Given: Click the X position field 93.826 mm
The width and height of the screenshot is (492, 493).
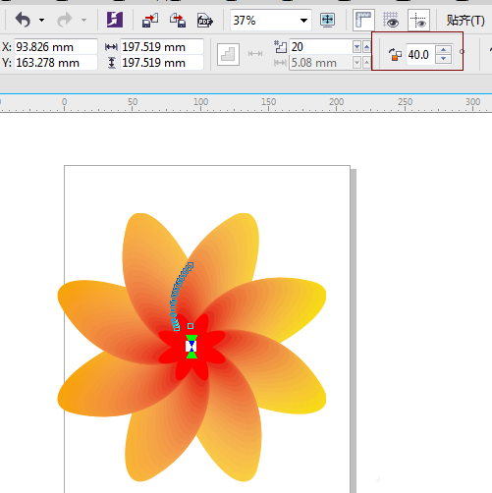Looking at the screenshot, I should pos(56,47).
